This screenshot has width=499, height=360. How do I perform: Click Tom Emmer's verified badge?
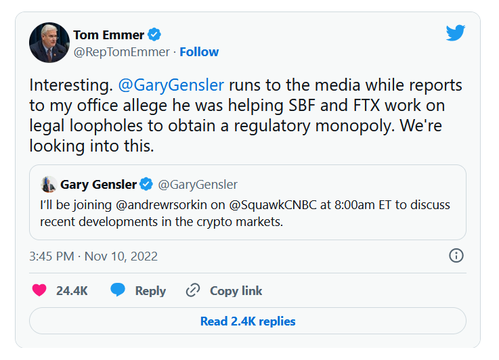pyautogui.click(x=154, y=35)
